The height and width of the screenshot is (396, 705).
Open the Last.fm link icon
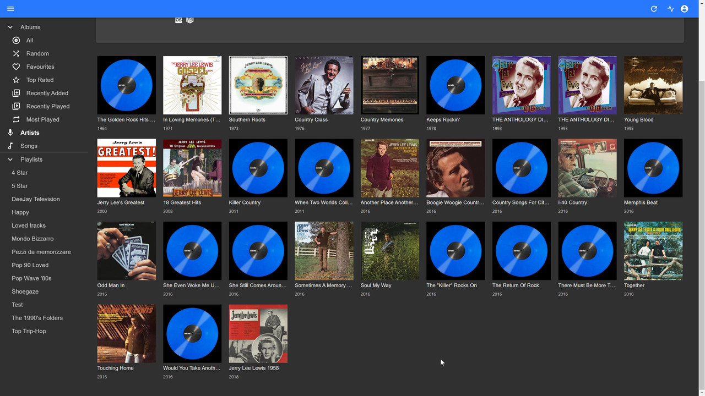[178, 20]
